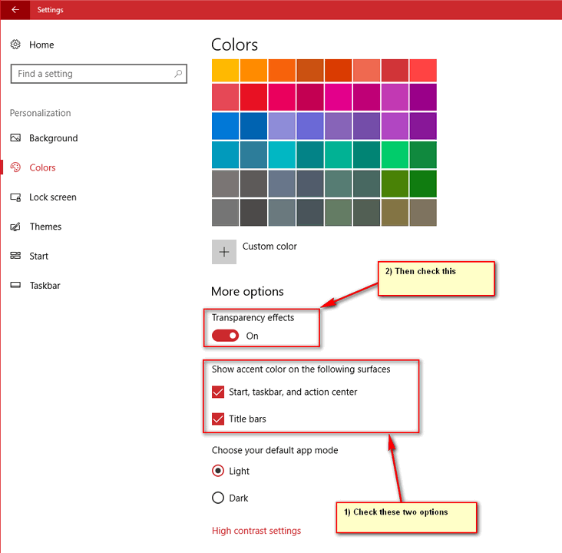The image size is (562, 553).
Task: Pick the salmon-coral swatch in first row
Action: click(366, 71)
